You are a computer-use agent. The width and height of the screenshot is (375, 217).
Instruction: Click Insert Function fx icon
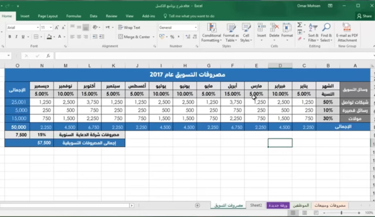pos(48,56)
